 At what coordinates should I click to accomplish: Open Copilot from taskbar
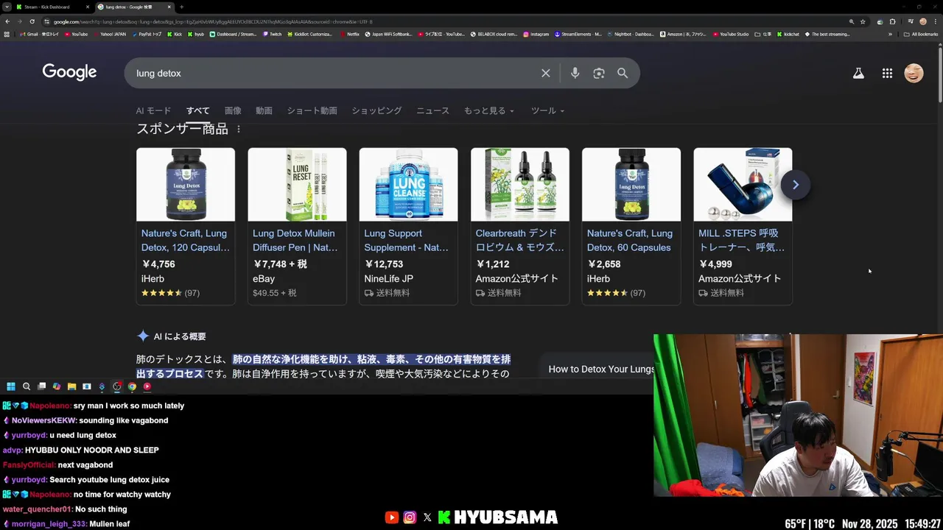pyautogui.click(x=57, y=386)
